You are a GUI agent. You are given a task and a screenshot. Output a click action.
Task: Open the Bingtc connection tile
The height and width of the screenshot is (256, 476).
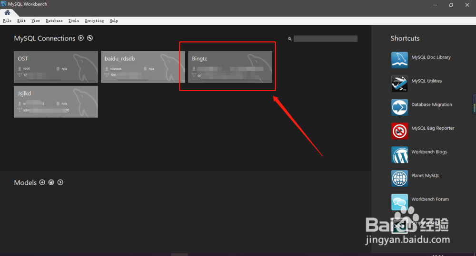pyautogui.click(x=230, y=67)
